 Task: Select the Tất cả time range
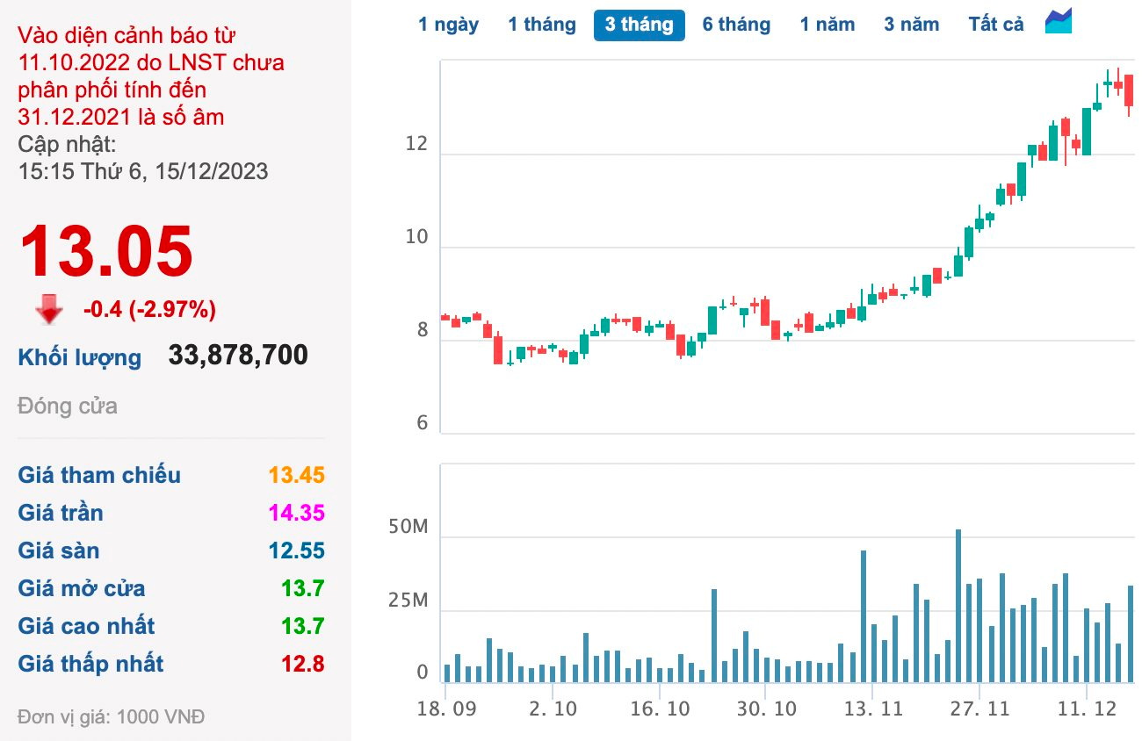996,25
